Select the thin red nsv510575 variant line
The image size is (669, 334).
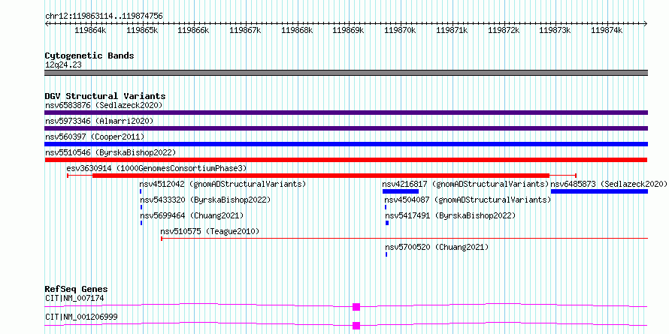coord(404,239)
